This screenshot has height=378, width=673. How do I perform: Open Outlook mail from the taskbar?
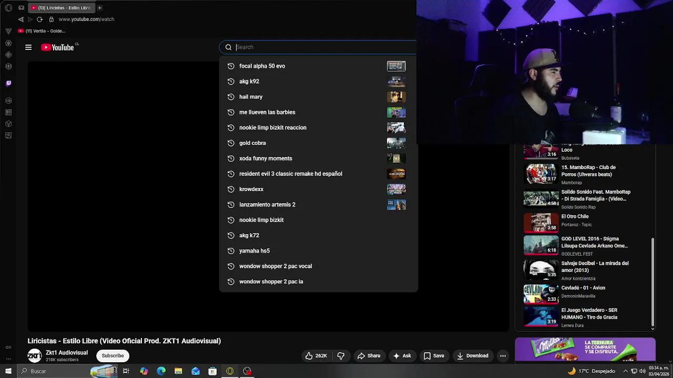pyautogui.click(x=196, y=371)
